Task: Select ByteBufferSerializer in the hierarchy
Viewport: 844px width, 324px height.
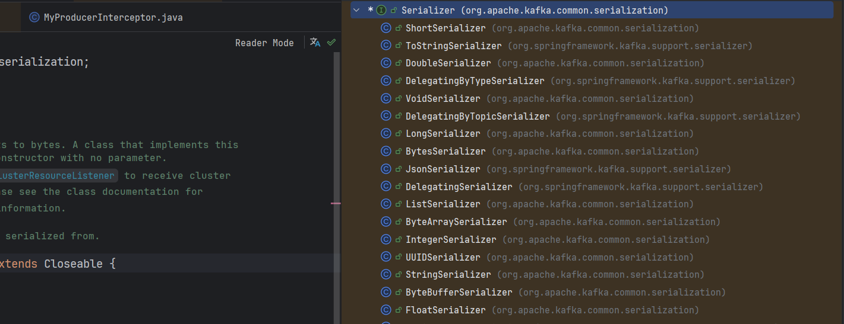Action: [459, 292]
